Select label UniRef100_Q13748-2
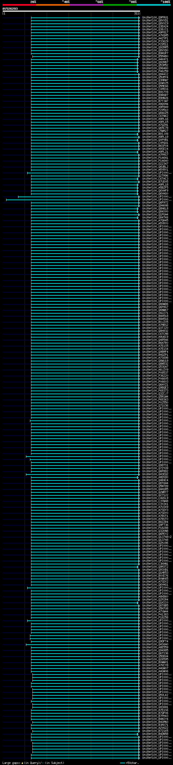This screenshot has width=173, height=765. (157, 537)
